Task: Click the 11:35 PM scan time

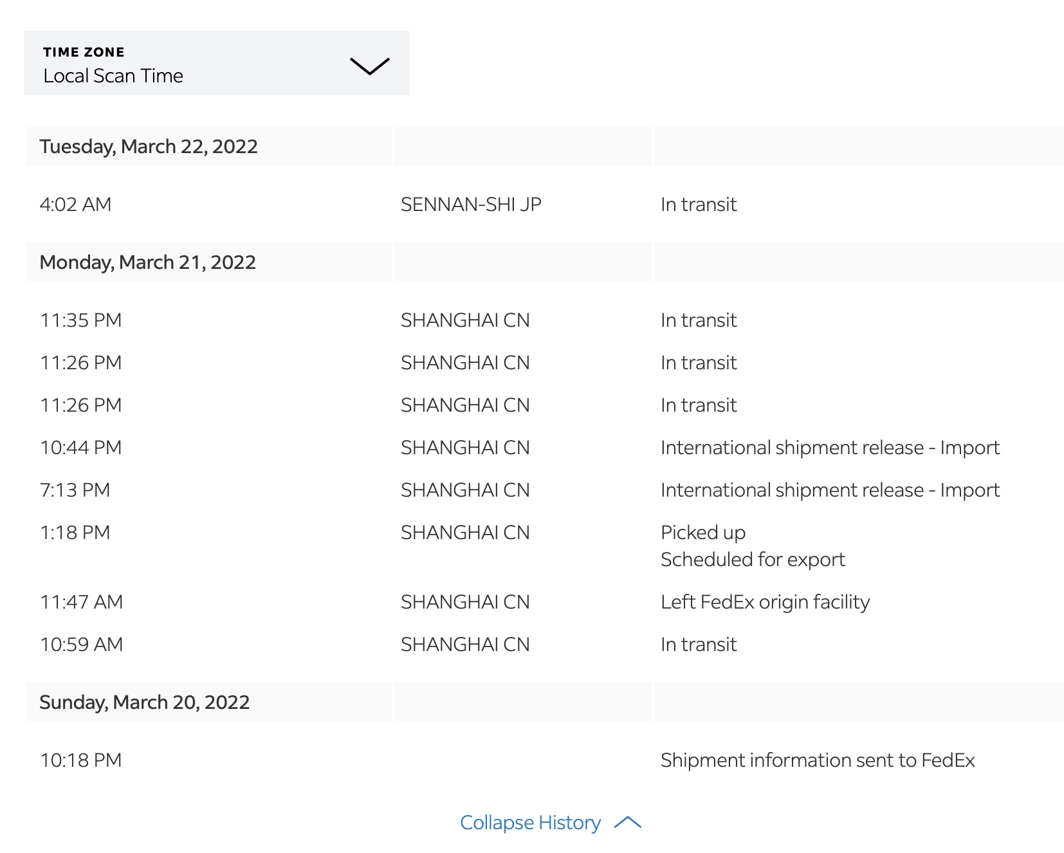Action: click(x=81, y=320)
